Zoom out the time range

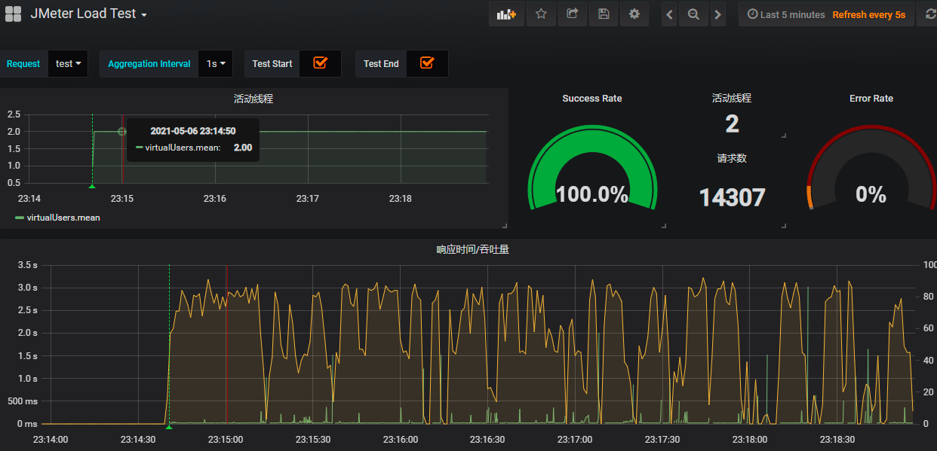click(x=693, y=14)
